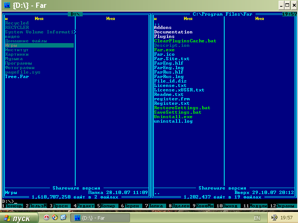Click 7 Папка make folder button
298x223 pixels.
(x=155, y=206)
